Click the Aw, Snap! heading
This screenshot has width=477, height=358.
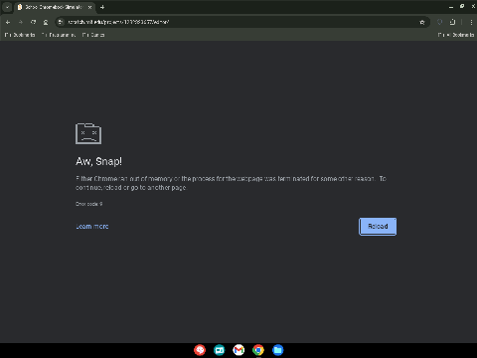[x=98, y=161]
